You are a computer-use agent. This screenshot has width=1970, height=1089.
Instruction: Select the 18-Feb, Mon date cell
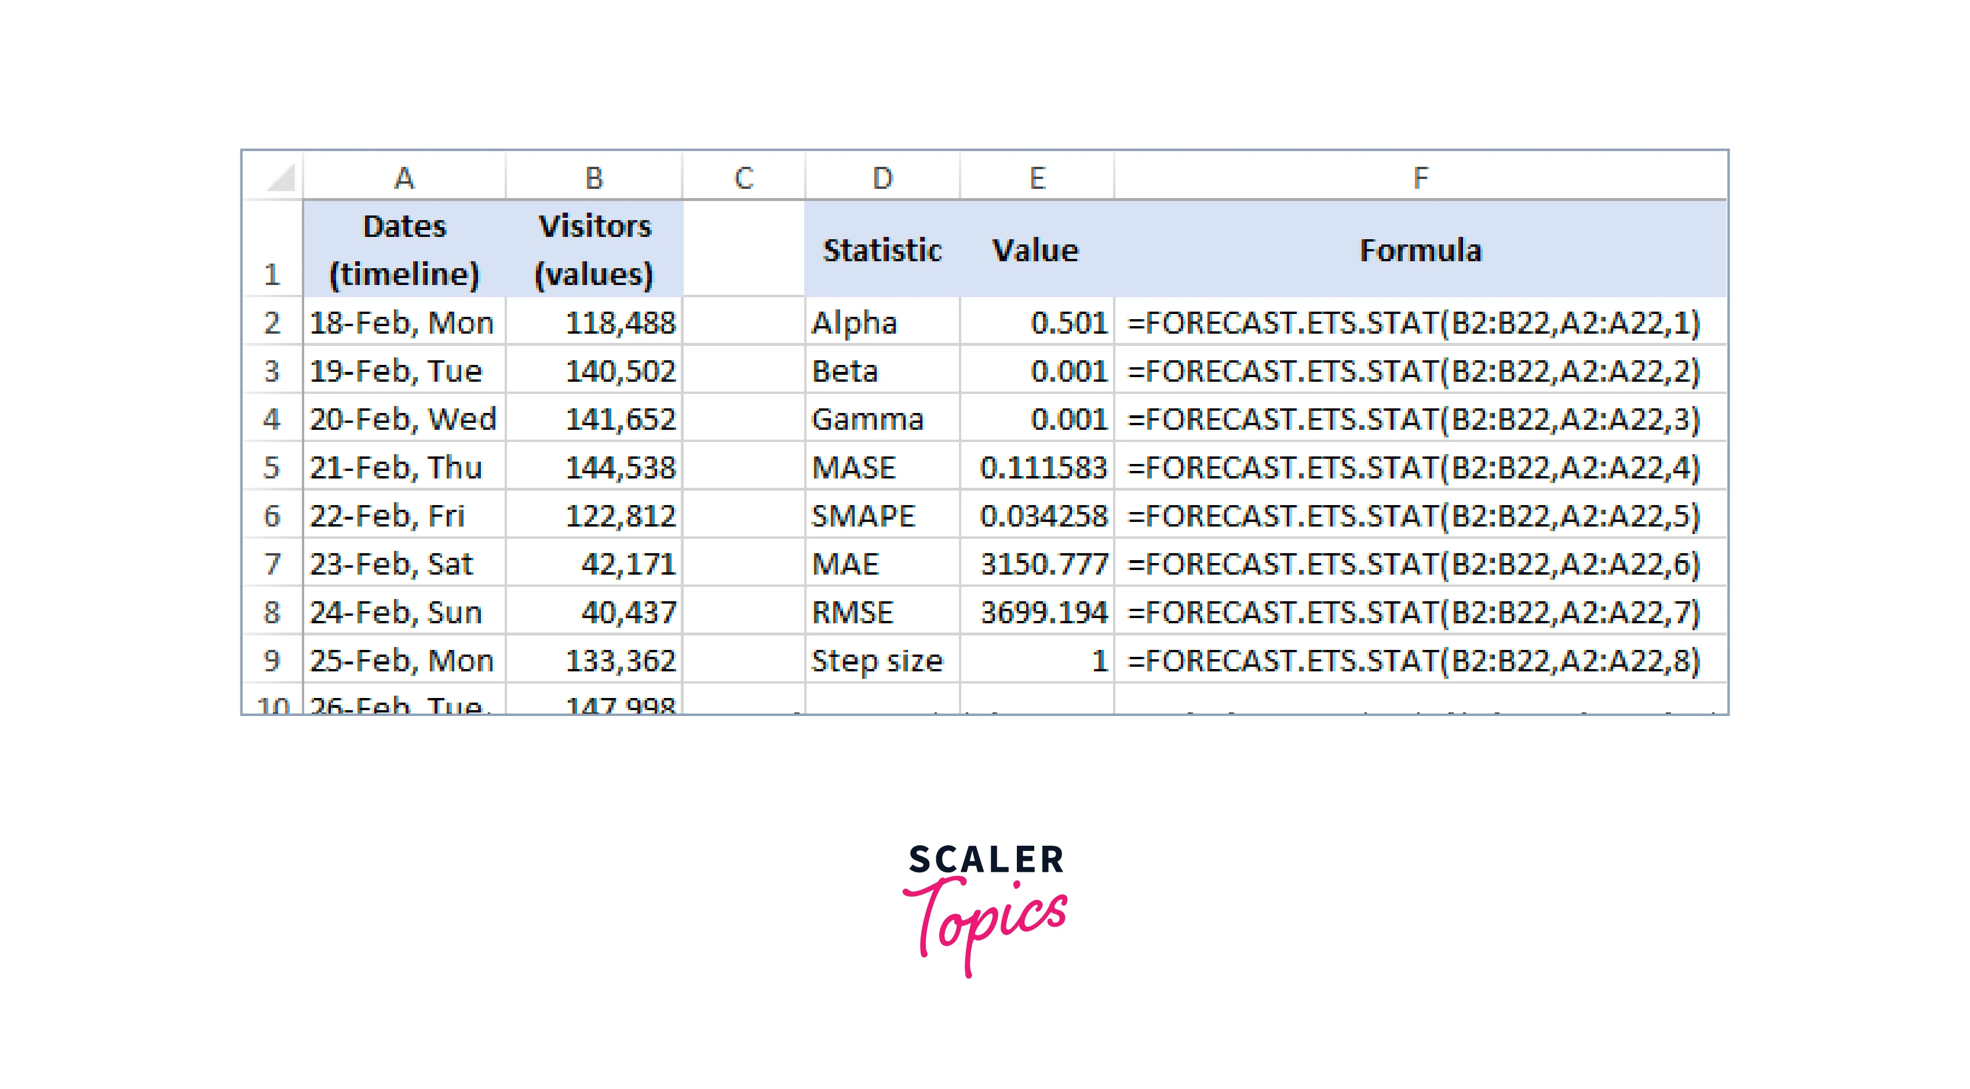click(x=403, y=323)
